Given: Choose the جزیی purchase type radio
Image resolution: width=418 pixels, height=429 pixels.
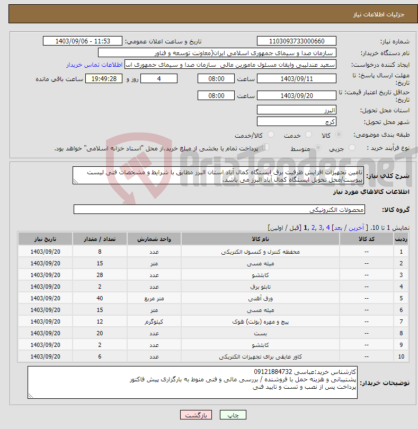Looking at the screenshot, I should tap(352, 148).
